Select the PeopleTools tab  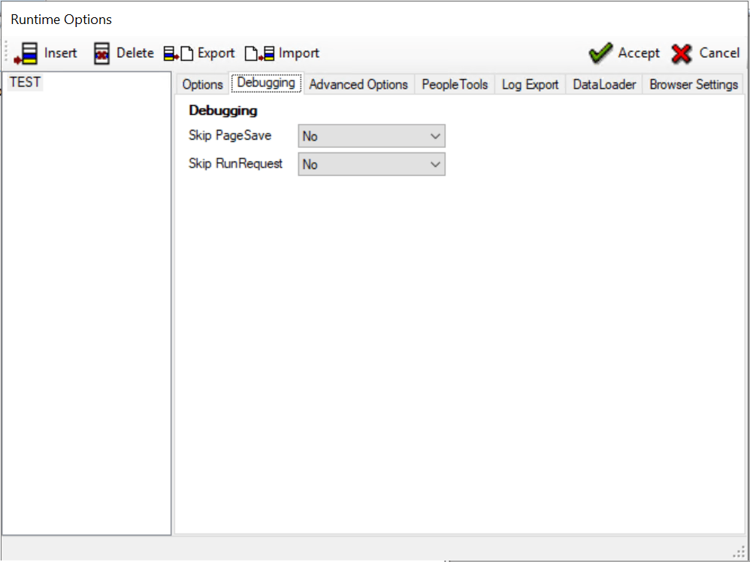click(454, 84)
